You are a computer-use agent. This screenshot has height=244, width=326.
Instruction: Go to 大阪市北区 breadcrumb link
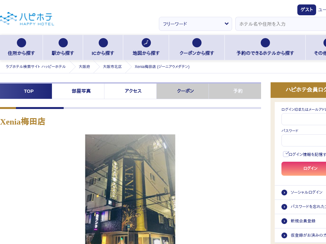112,67
